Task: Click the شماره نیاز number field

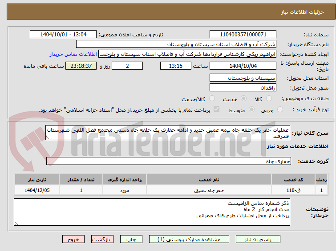Action: [243, 35]
